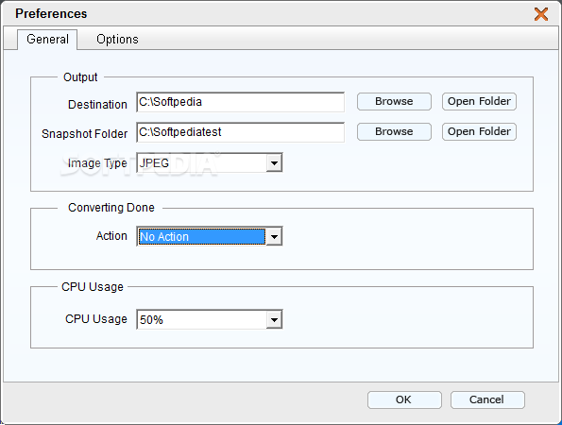Expand the CPU Usage dropdown arrow
The width and height of the screenshot is (562, 425).
click(x=274, y=319)
